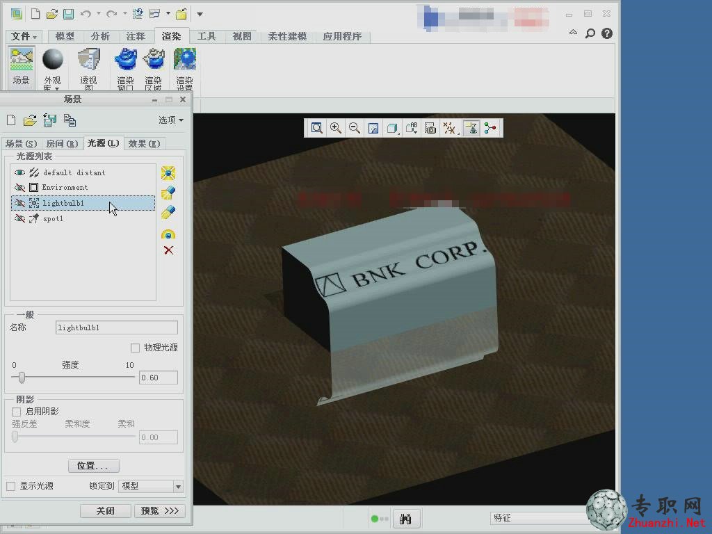Click the help question mark icon
The height and width of the screenshot is (534, 712).
[606, 33]
